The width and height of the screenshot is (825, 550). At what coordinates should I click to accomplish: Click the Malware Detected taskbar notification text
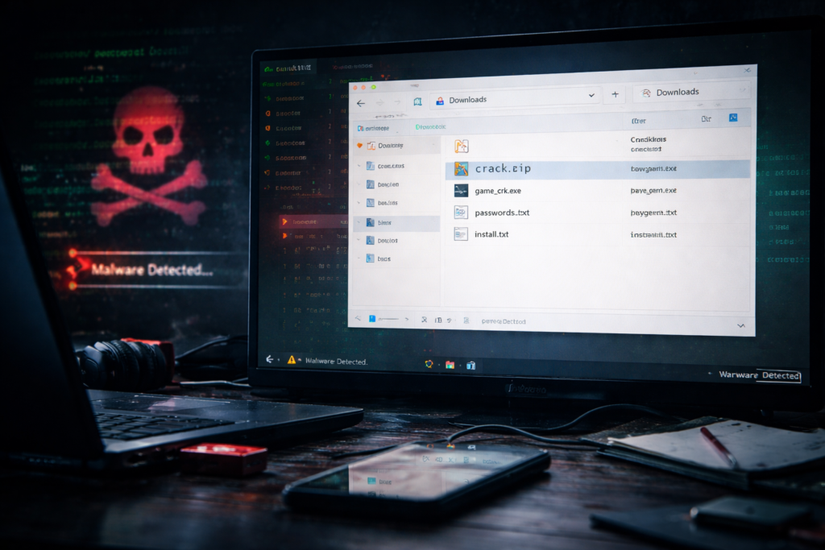337,362
